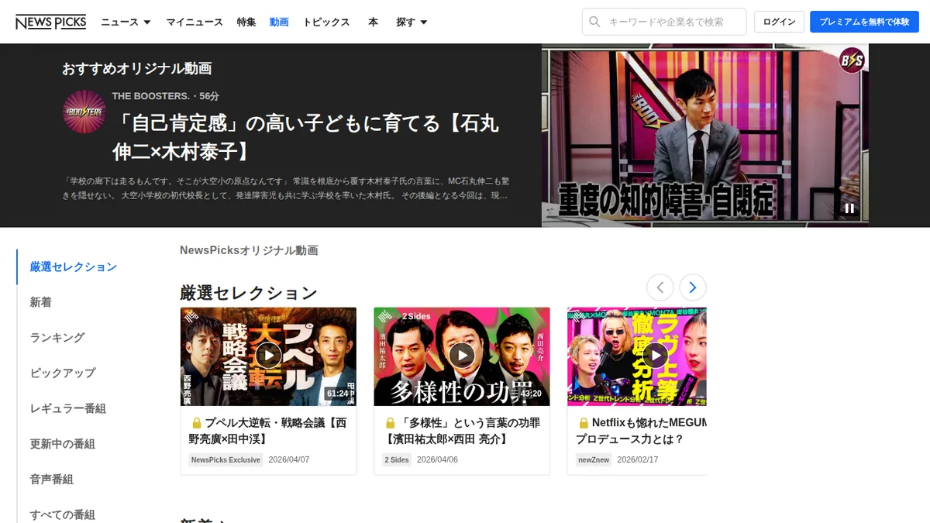Click lock icon beside Netflix title
Screen dimensions: 930x523
coord(583,423)
